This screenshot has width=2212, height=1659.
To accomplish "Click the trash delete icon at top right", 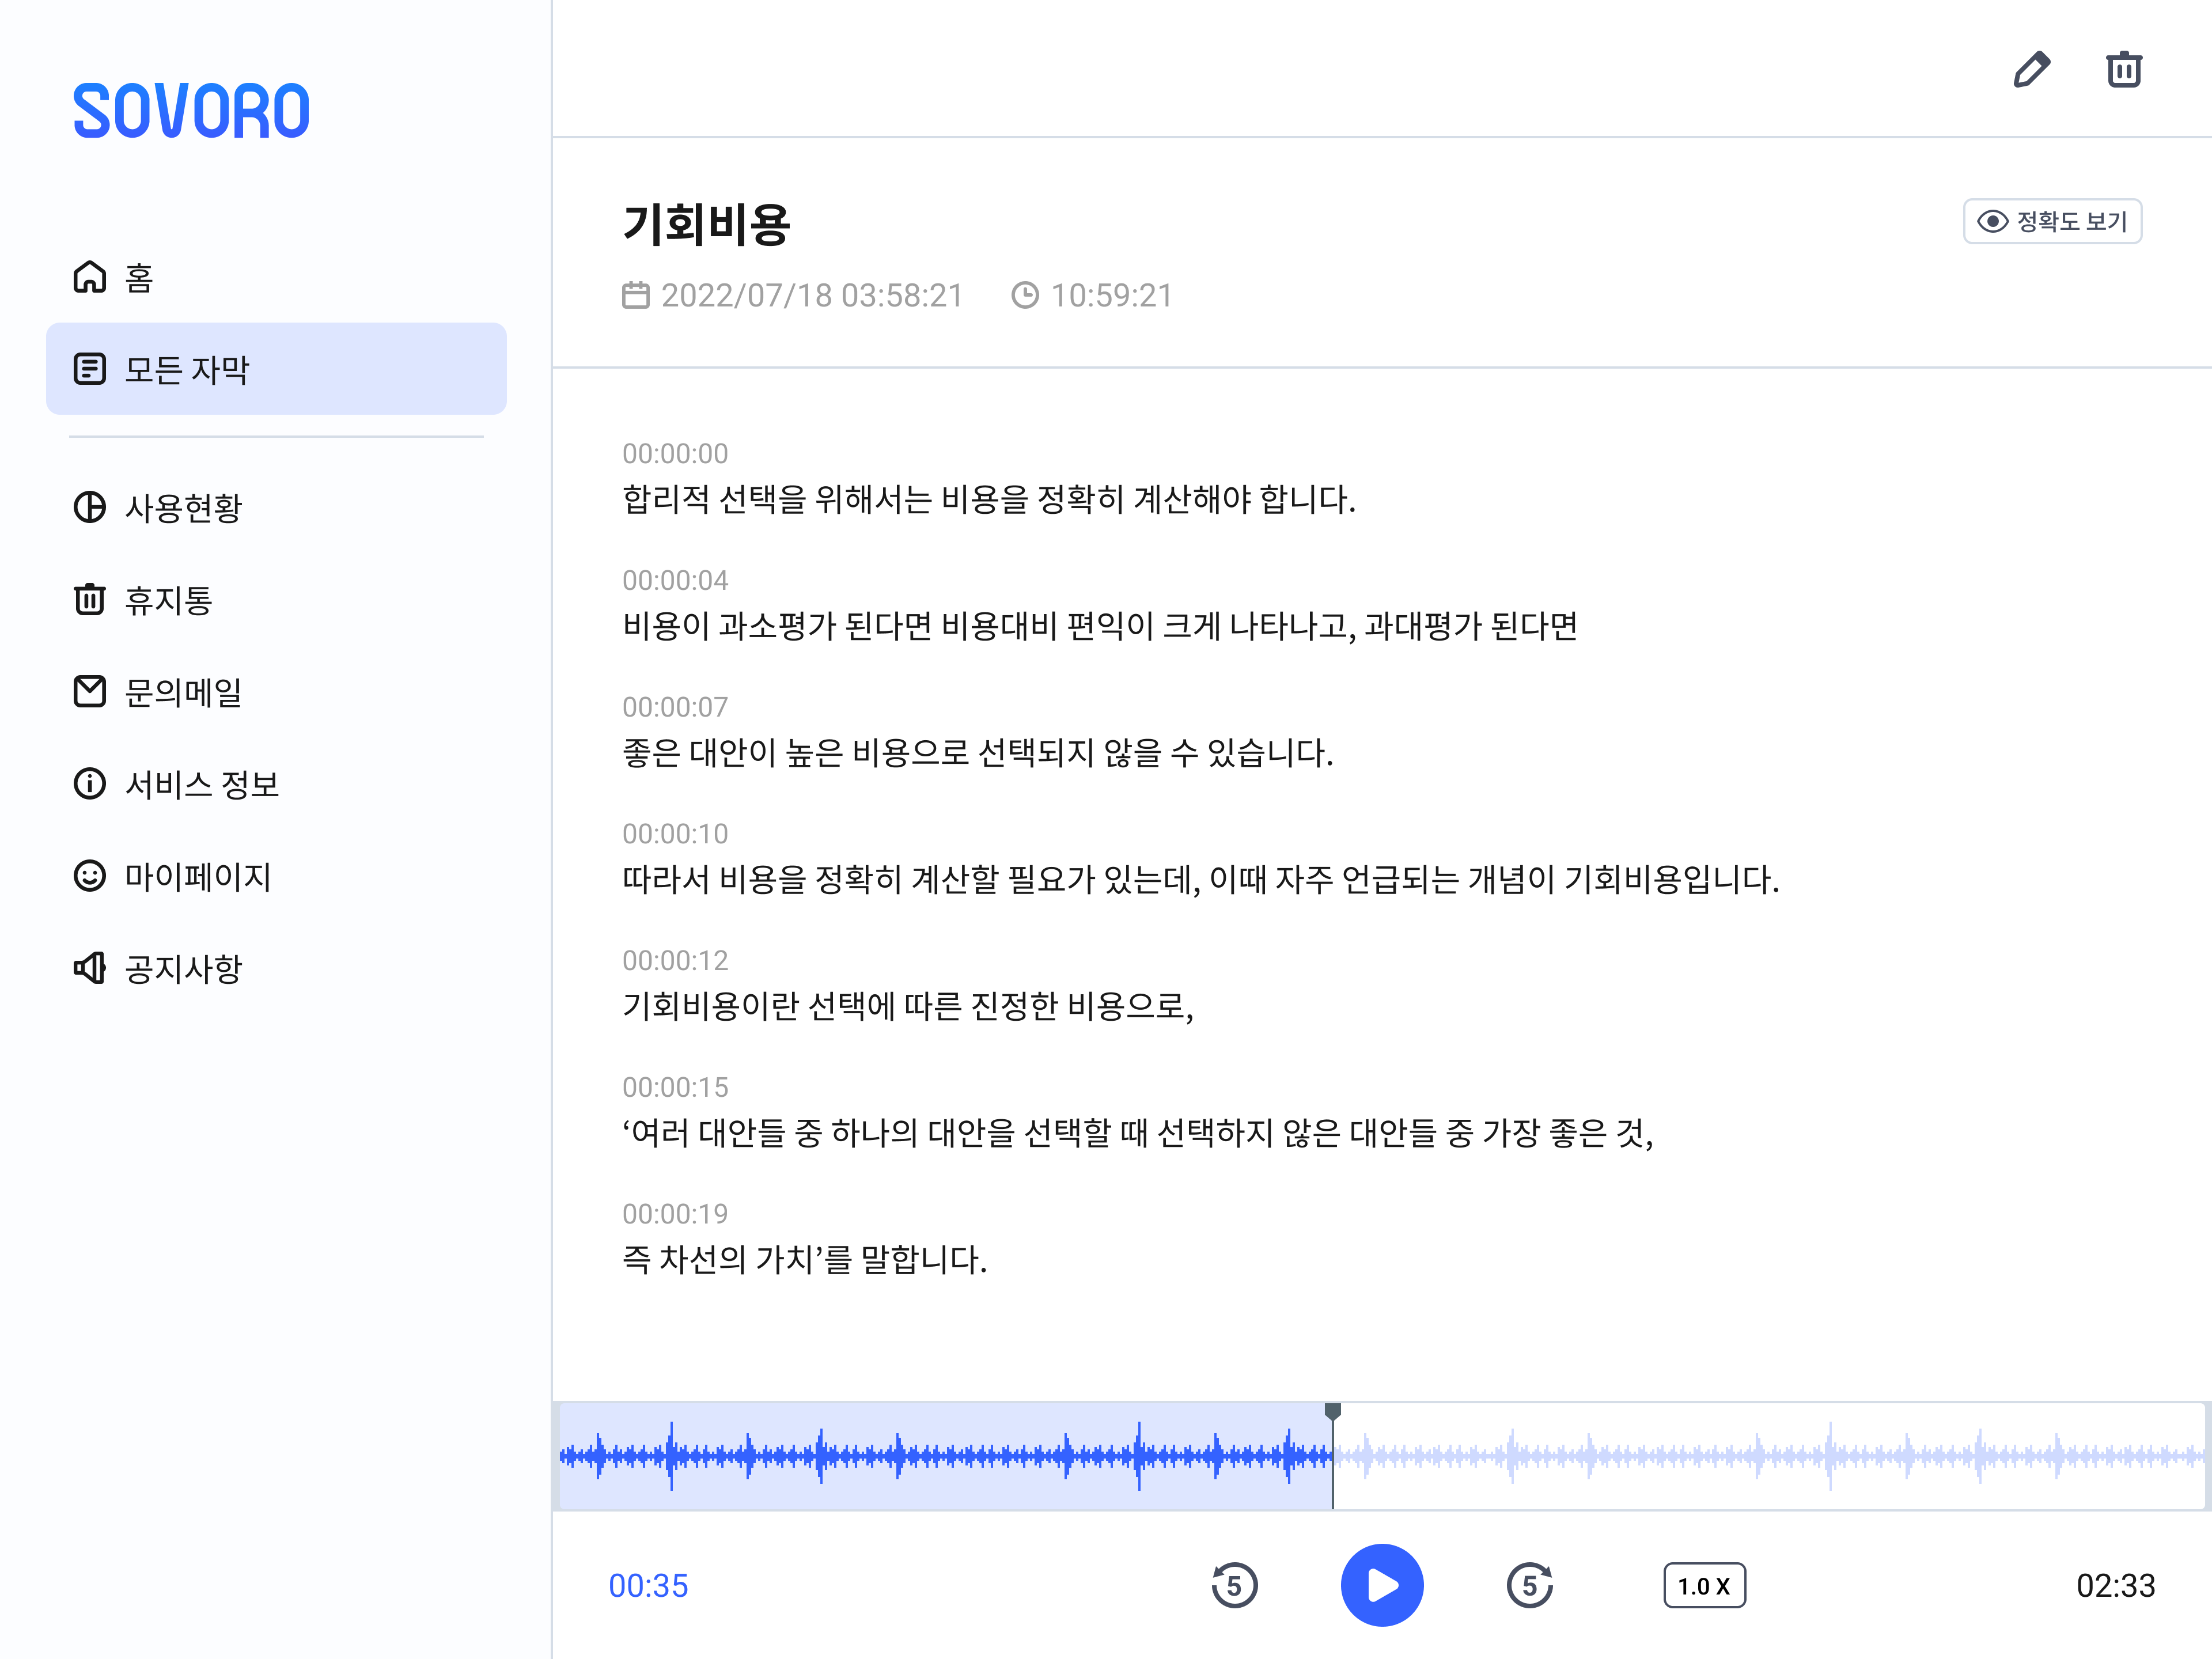I will coord(2123,70).
